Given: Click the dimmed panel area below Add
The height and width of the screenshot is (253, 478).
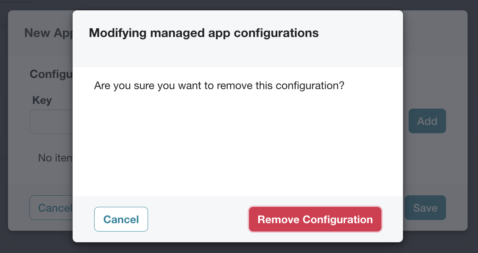Looking at the screenshot, I should pos(435,164).
